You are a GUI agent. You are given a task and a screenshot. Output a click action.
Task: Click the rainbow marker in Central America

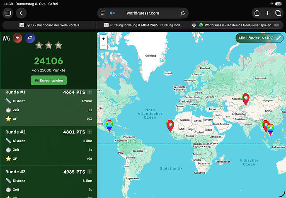[109, 126]
